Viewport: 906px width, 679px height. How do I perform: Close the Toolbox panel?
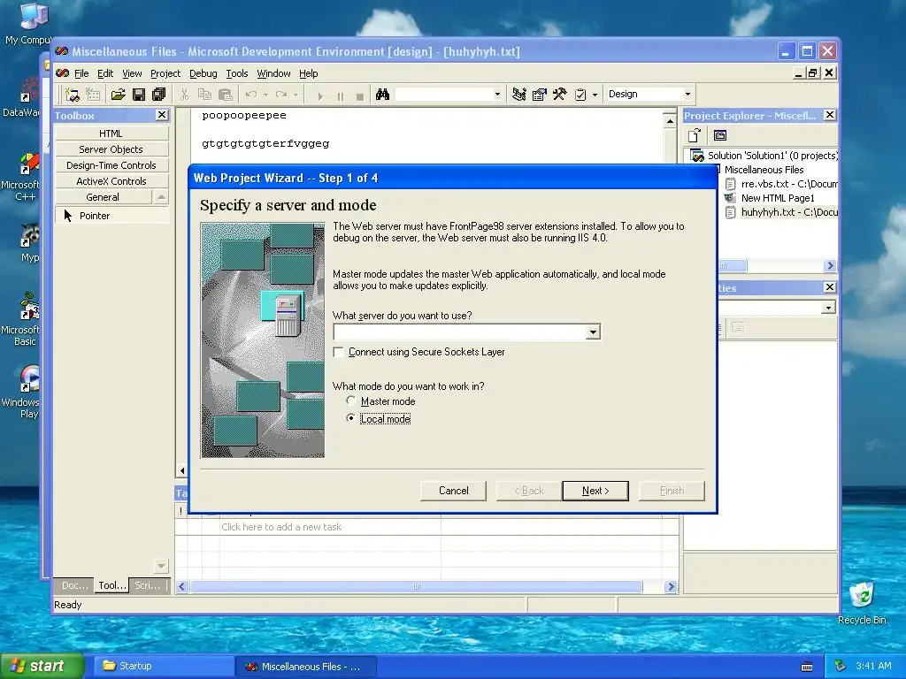click(x=162, y=115)
